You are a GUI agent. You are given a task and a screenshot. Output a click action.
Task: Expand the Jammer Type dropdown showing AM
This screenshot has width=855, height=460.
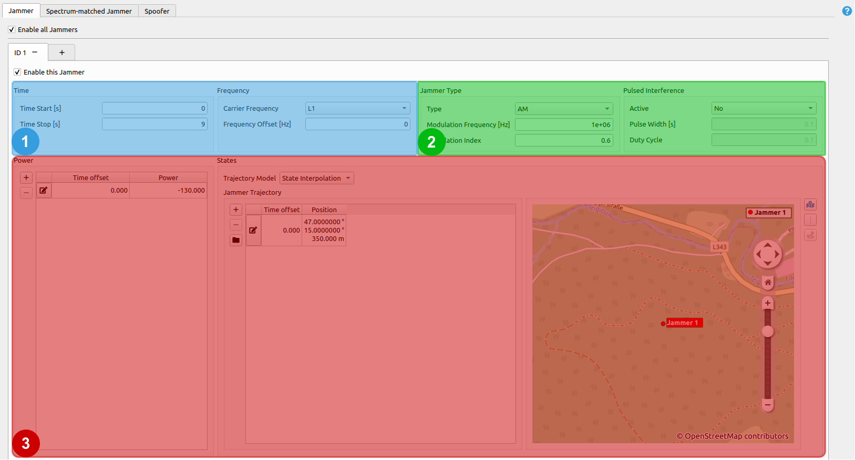click(564, 109)
